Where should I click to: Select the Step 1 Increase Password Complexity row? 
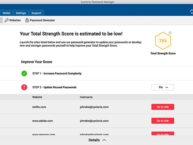[x=57, y=74]
